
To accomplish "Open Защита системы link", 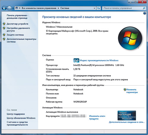I will click(15, 35).
